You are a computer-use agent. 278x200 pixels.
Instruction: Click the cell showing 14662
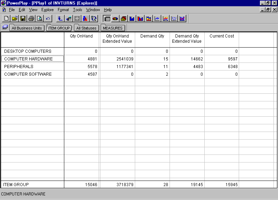(x=187, y=59)
